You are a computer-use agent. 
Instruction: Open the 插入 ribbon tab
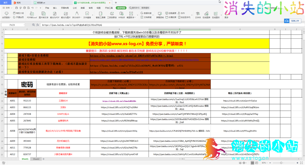55,8
